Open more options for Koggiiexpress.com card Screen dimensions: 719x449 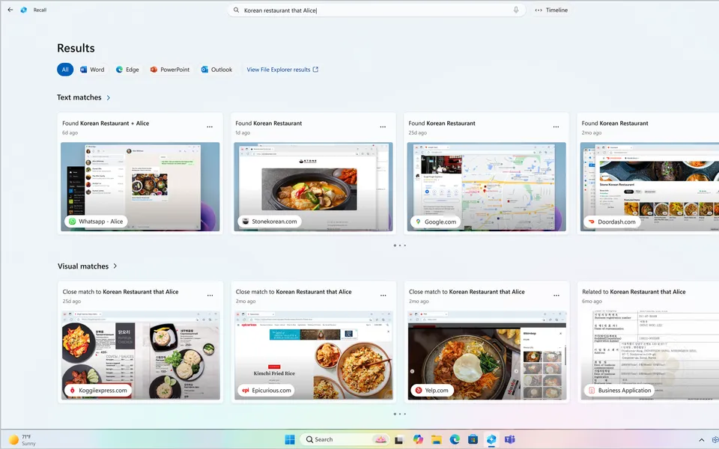(210, 296)
